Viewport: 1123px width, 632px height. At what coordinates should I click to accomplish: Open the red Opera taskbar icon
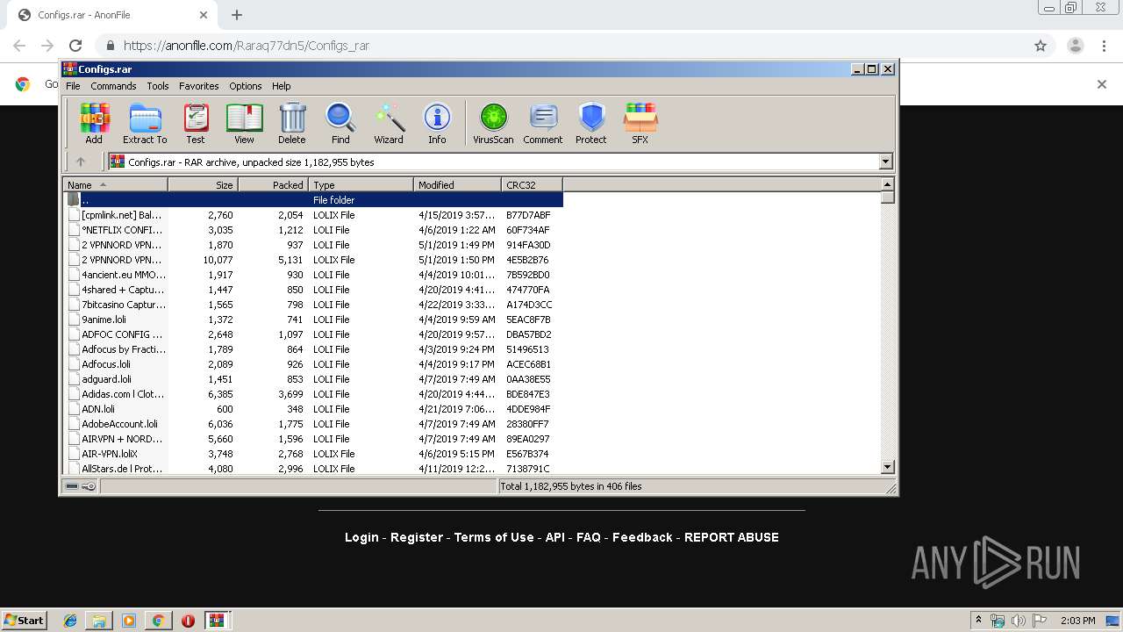click(188, 621)
